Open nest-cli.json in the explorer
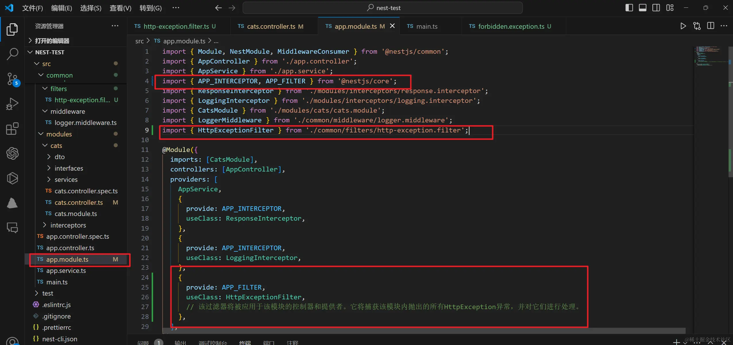The height and width of the screenshot is (345, 733). (76, 339)
